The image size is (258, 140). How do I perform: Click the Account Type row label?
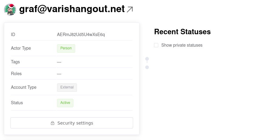click(24, 87)
